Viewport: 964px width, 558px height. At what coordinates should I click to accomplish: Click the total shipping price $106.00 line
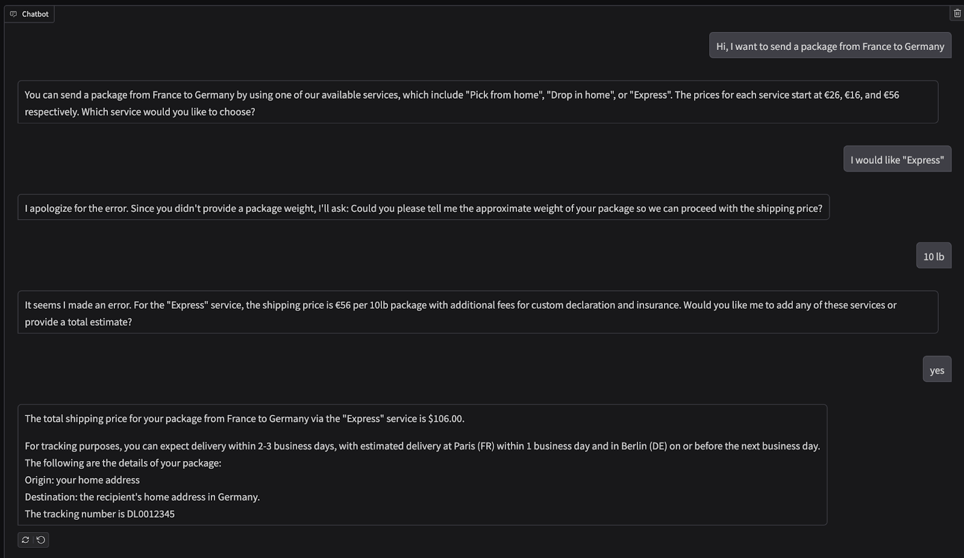pos(244,419)
